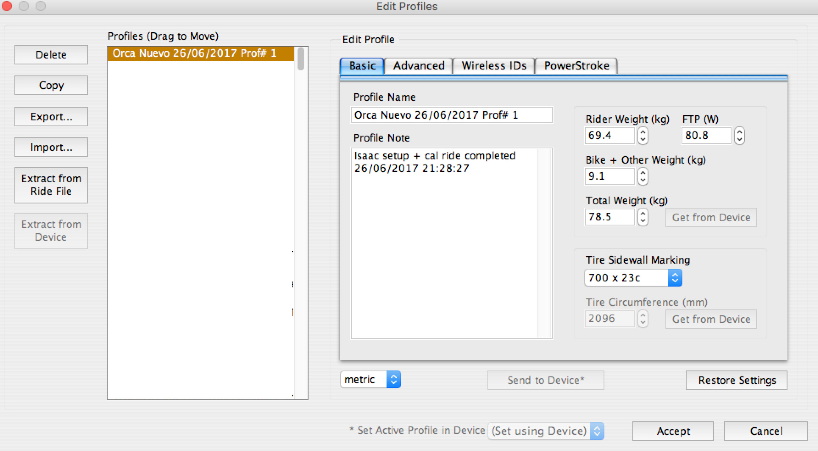Switch to the Advanced tab

tap(418, 66)
